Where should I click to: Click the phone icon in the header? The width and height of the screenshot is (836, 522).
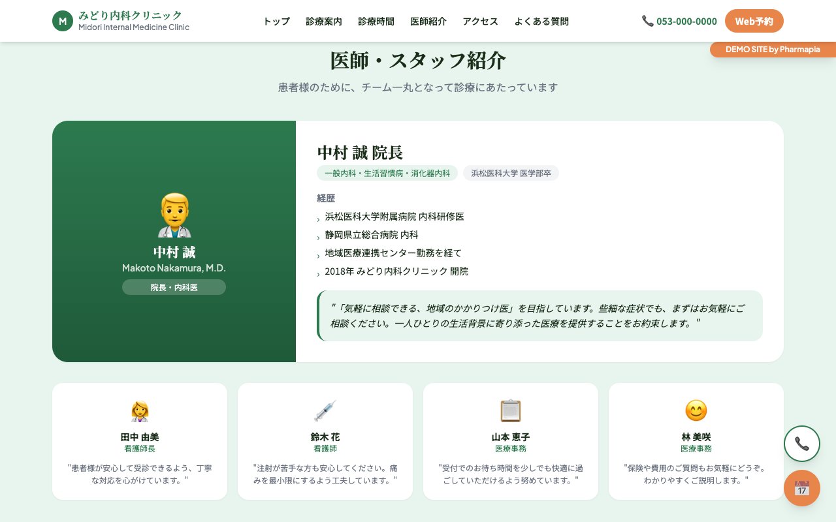[x=647, y=21]
